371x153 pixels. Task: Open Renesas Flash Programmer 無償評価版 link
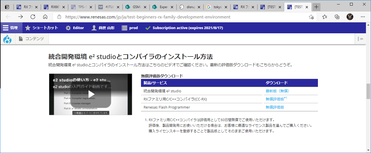(275, 107)
